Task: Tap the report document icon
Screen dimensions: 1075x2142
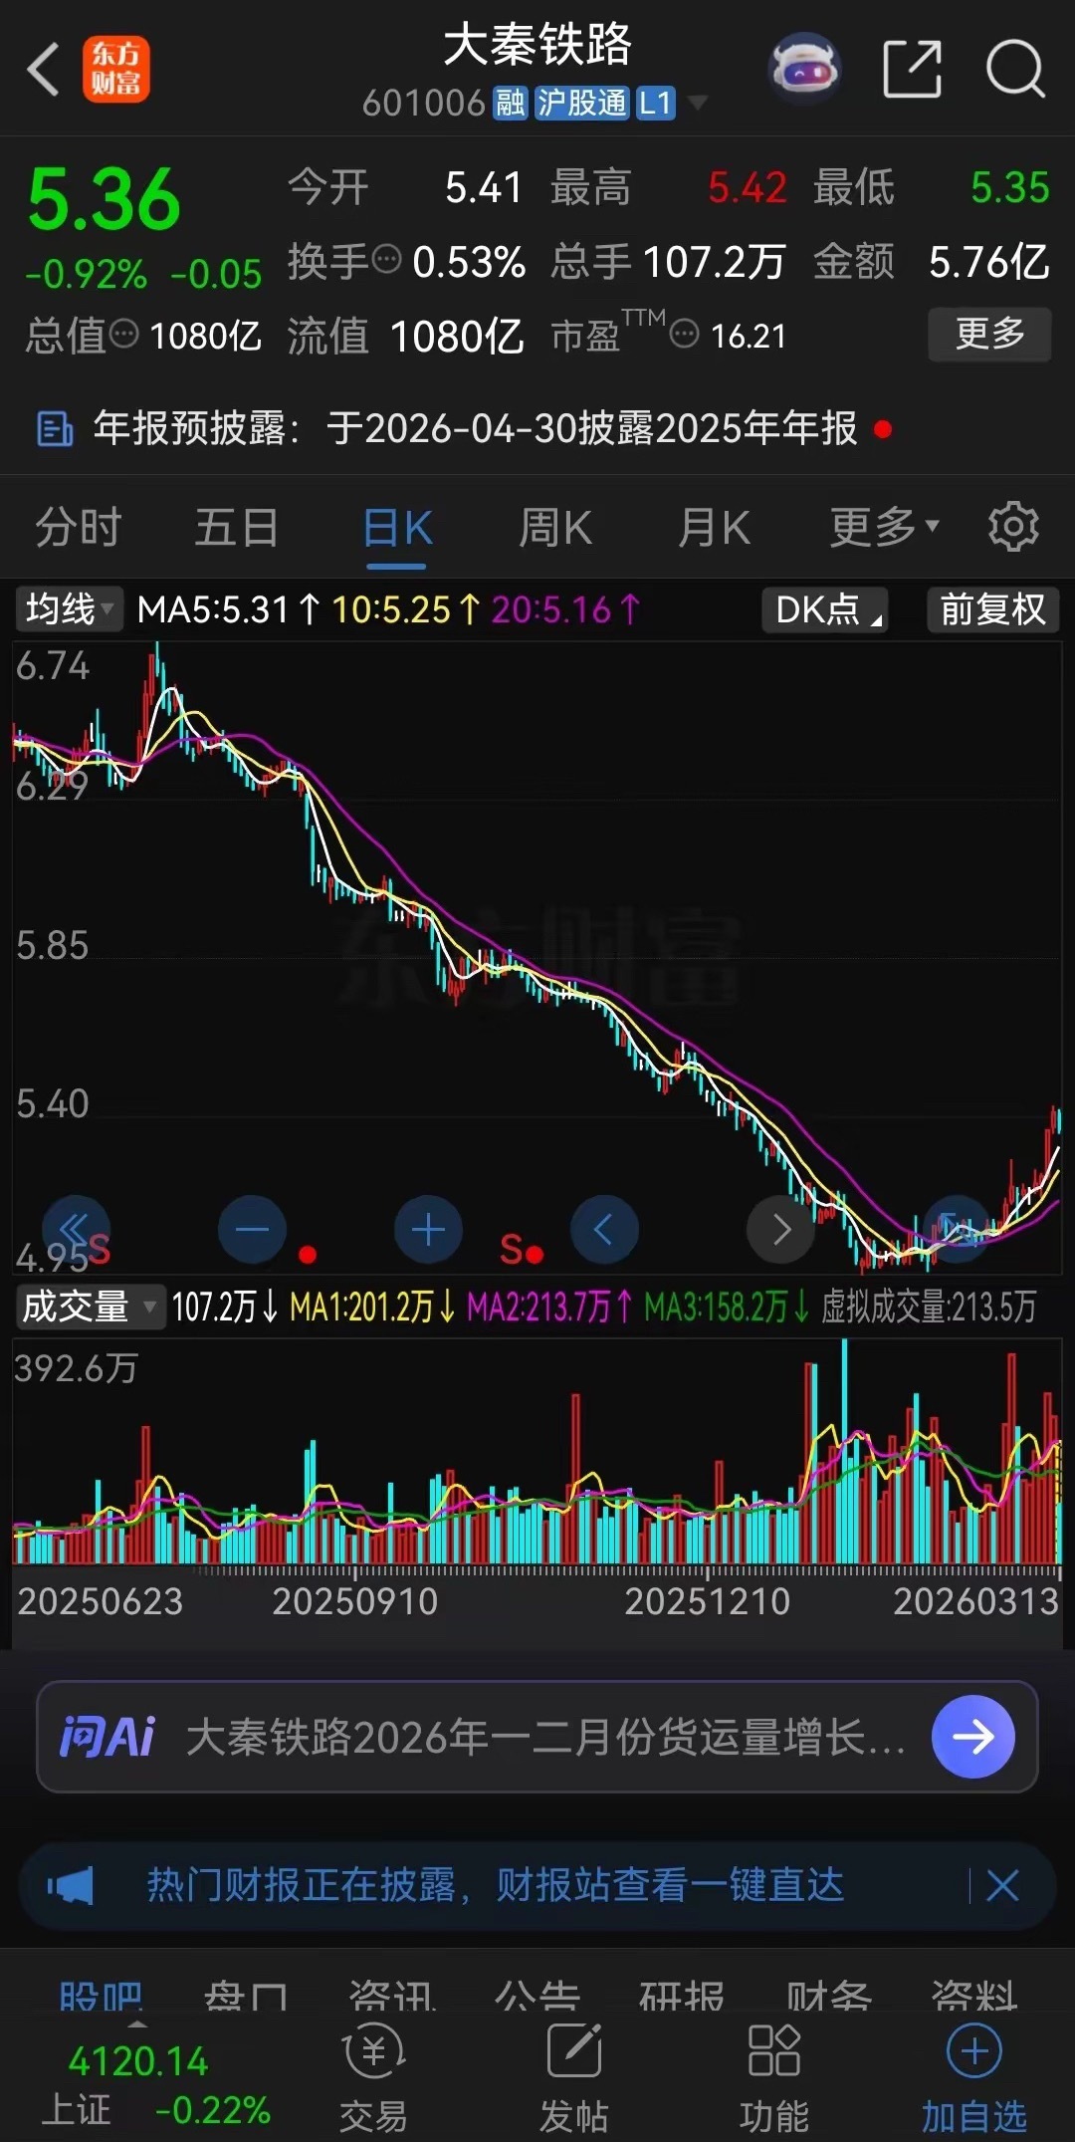Action: pos(55,429)
